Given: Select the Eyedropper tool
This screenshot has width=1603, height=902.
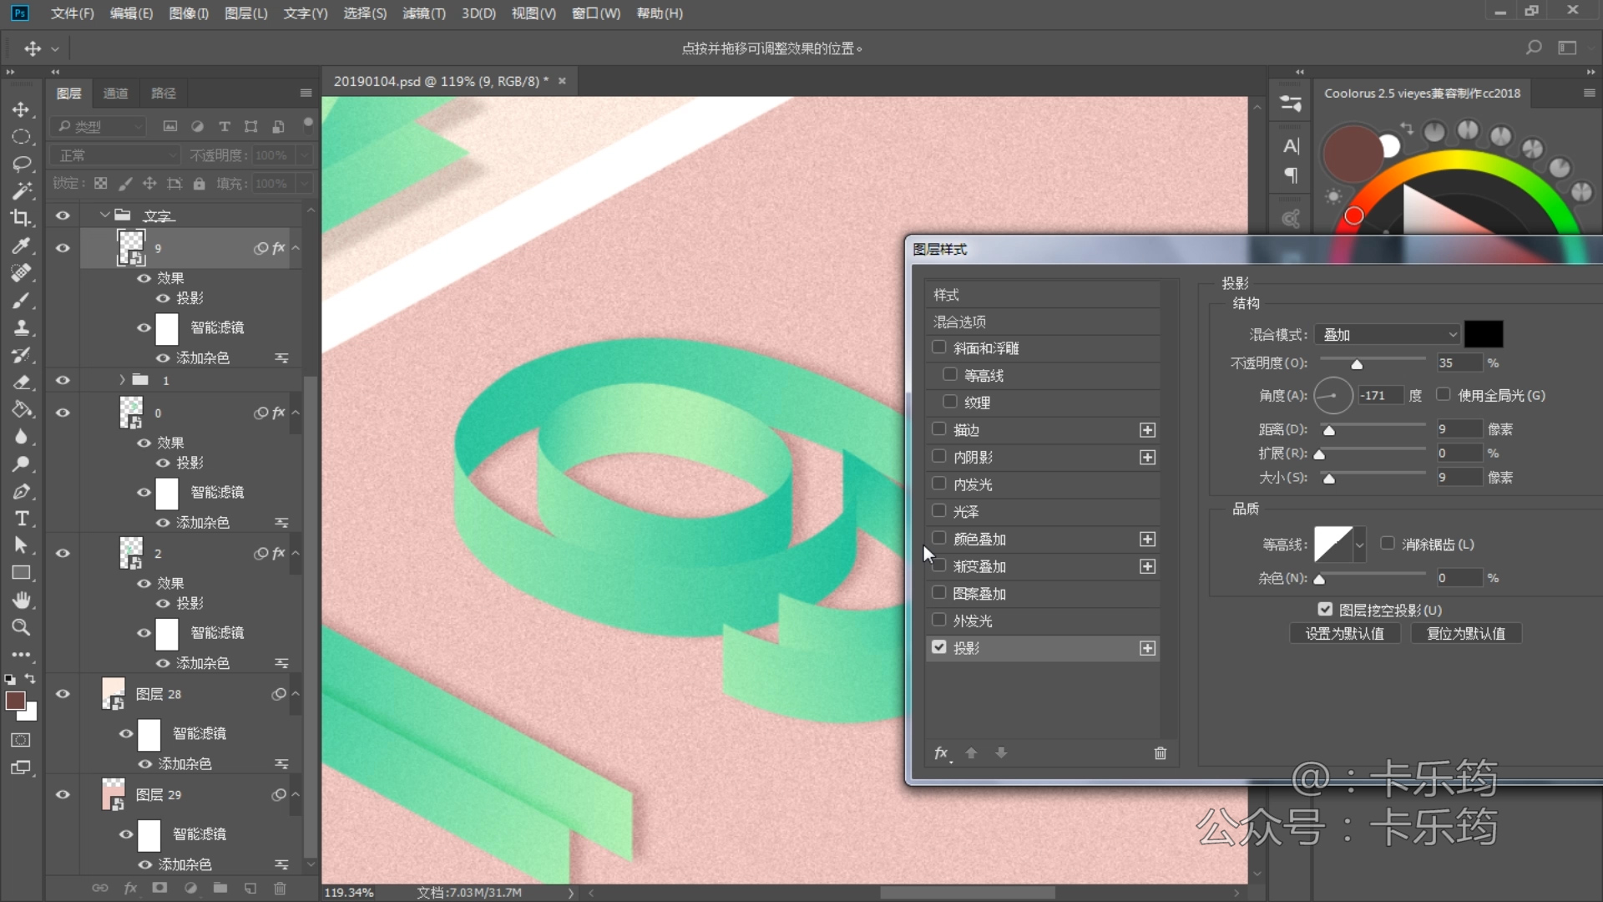Looking at the screenshot, I should (21, 246).
